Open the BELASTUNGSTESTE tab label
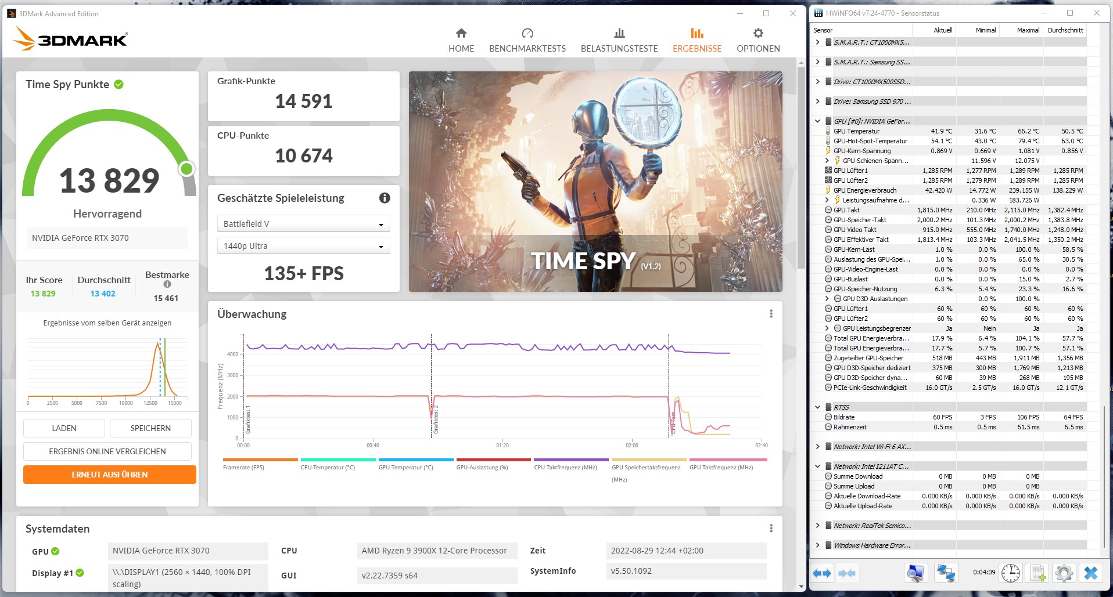The width and height of the screenshot is (1113, 597). [619, 49]
